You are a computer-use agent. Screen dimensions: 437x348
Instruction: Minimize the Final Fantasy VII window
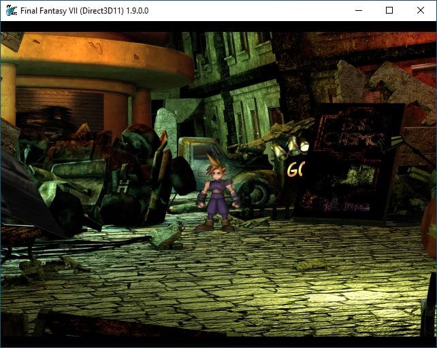tap(359, 11)
